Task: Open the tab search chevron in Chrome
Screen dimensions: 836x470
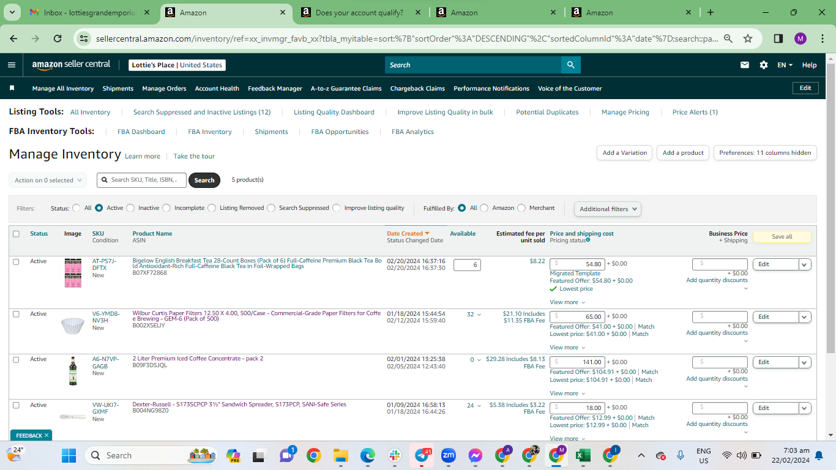Action: pos(13,12)
